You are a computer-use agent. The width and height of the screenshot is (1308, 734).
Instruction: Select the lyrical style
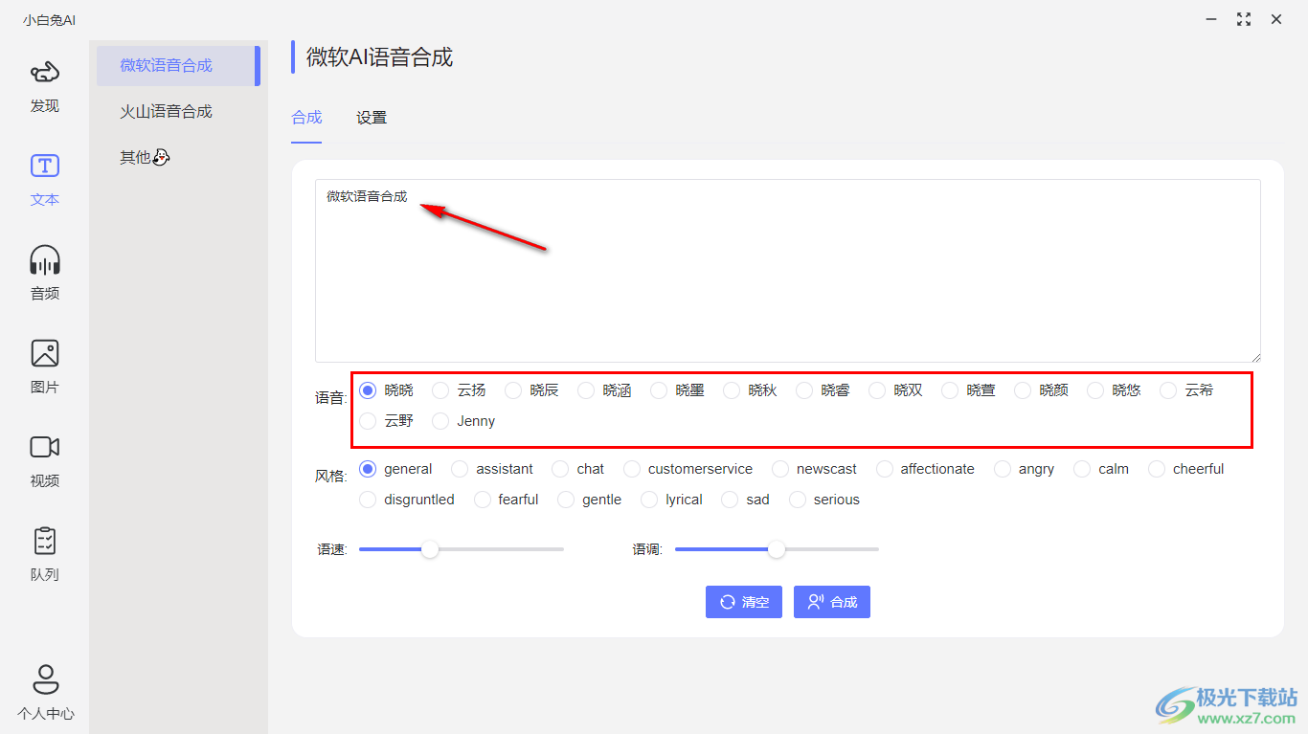(672, 500)
